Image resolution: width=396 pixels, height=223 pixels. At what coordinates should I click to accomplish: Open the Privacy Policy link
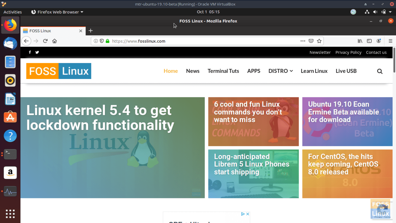348,52
